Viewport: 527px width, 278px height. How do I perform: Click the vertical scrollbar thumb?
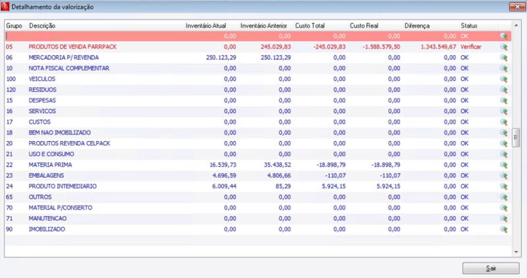tap(516, 137)
